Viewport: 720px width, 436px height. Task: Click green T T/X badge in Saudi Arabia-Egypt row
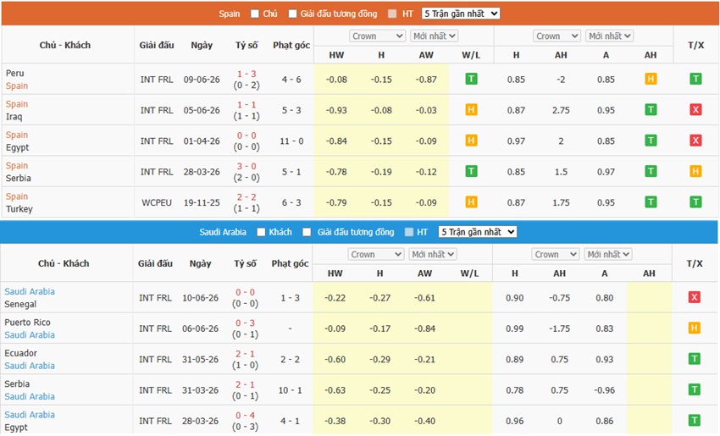click(694, 421)
